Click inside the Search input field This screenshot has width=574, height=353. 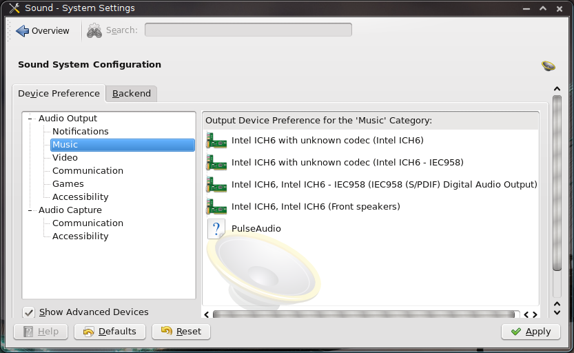point(248,30)
